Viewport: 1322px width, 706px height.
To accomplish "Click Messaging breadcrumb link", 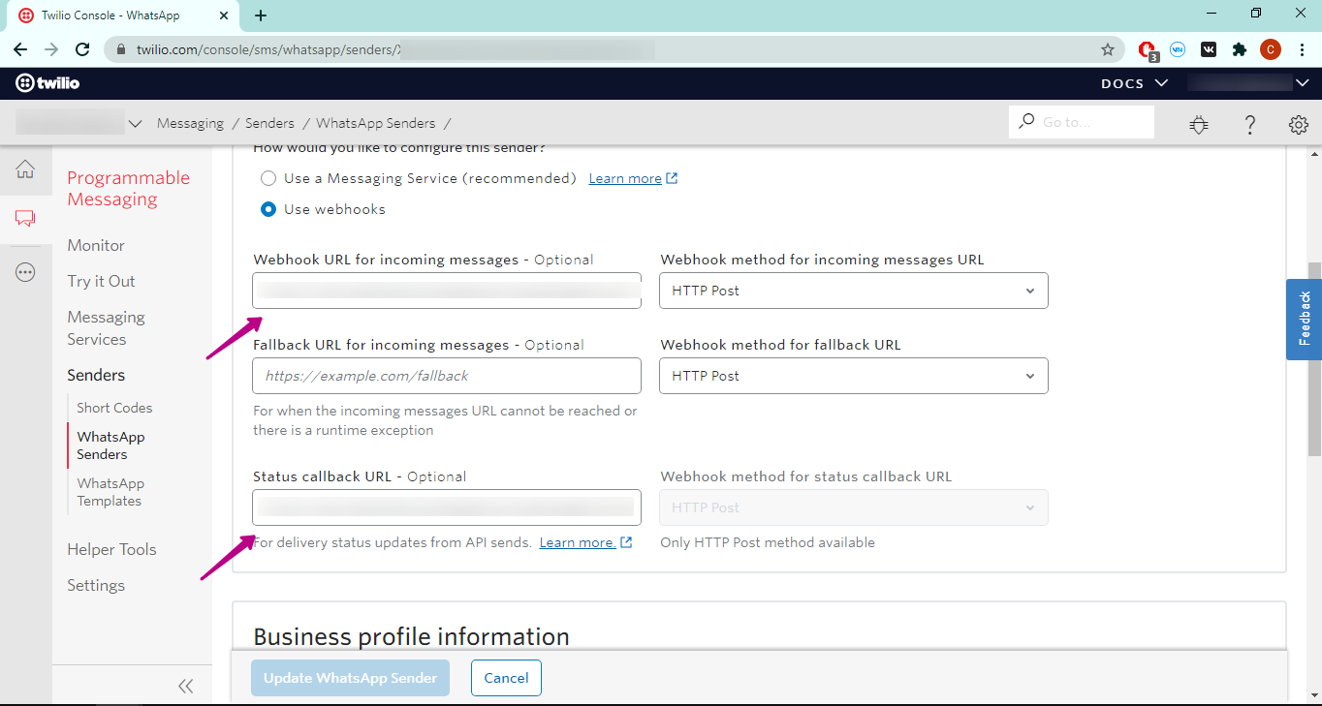I will [190, 123].
